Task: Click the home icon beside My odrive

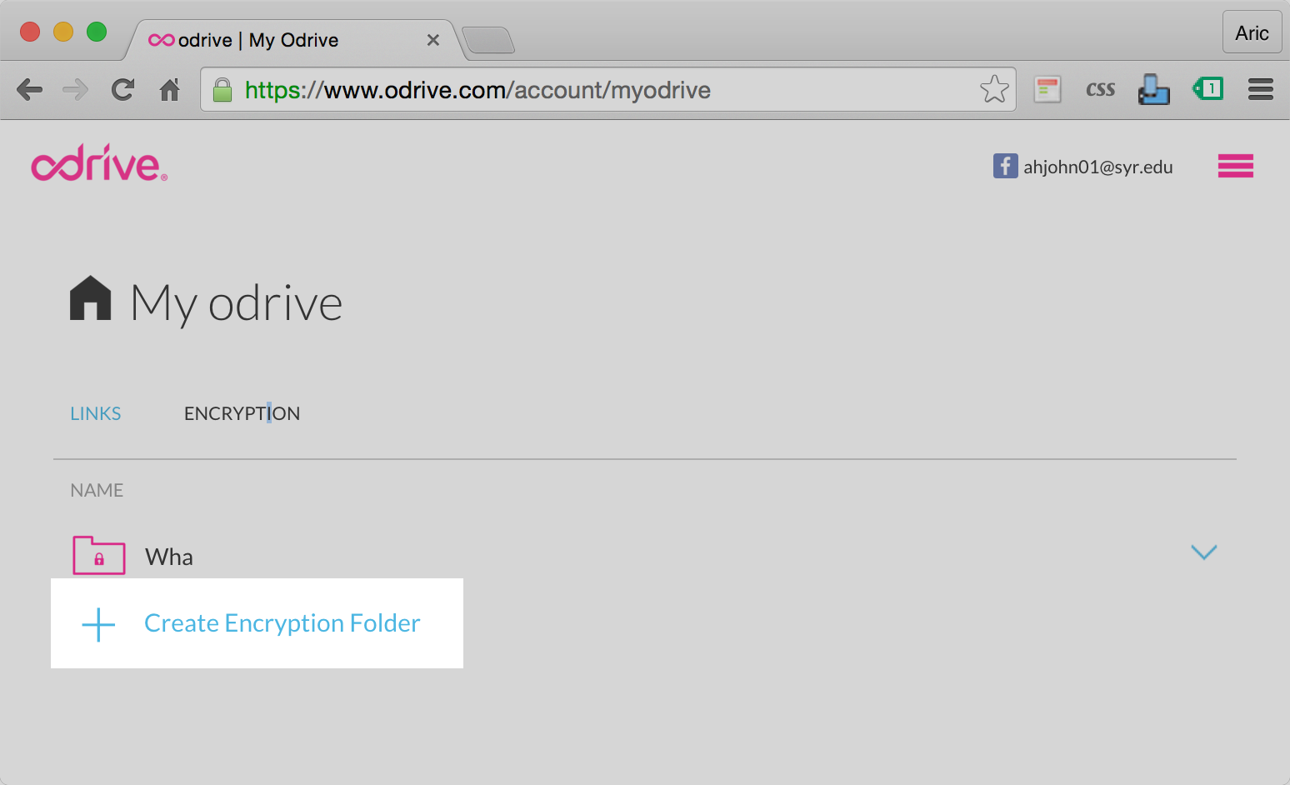Action: pos(90,298)
